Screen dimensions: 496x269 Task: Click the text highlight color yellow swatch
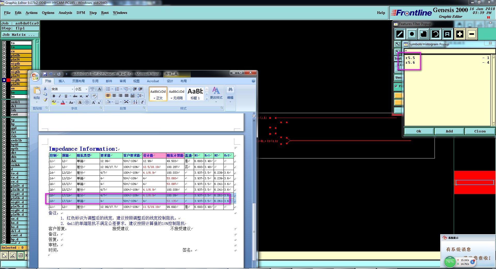point(54,102)
